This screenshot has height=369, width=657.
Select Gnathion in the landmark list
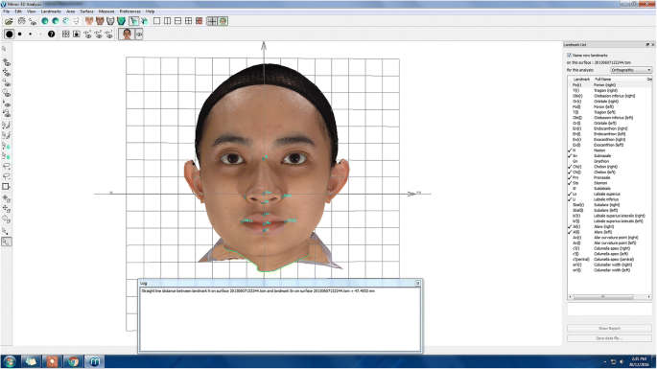click(610, 161)
